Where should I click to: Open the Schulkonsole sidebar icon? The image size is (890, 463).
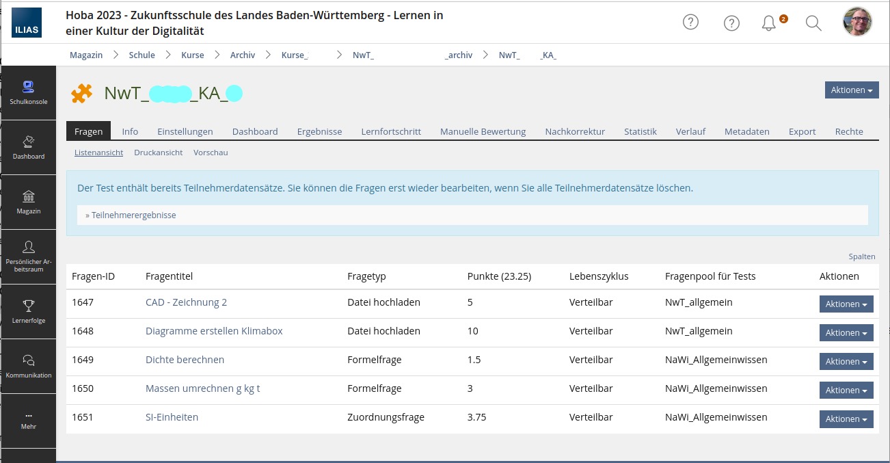(x=29, y=93)
